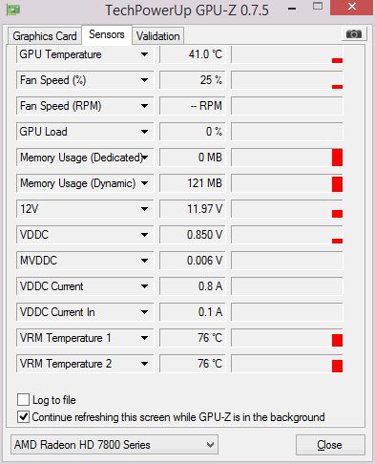Open the Validation tab
Viewport: 375px width, 464px height.
(158, 36)
